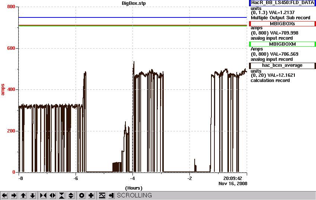Screen dimensions: 316x200
Task: Click the date Nov 16, 2008
Action: 233,184
